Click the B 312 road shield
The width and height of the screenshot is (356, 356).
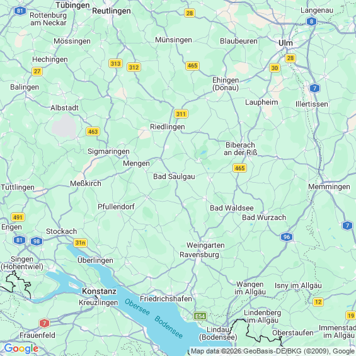[134, 67]
